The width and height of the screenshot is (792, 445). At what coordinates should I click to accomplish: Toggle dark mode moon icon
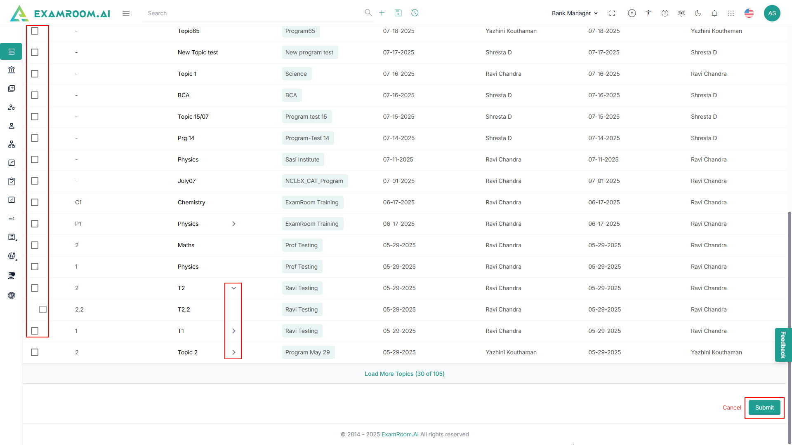point(698,13)
